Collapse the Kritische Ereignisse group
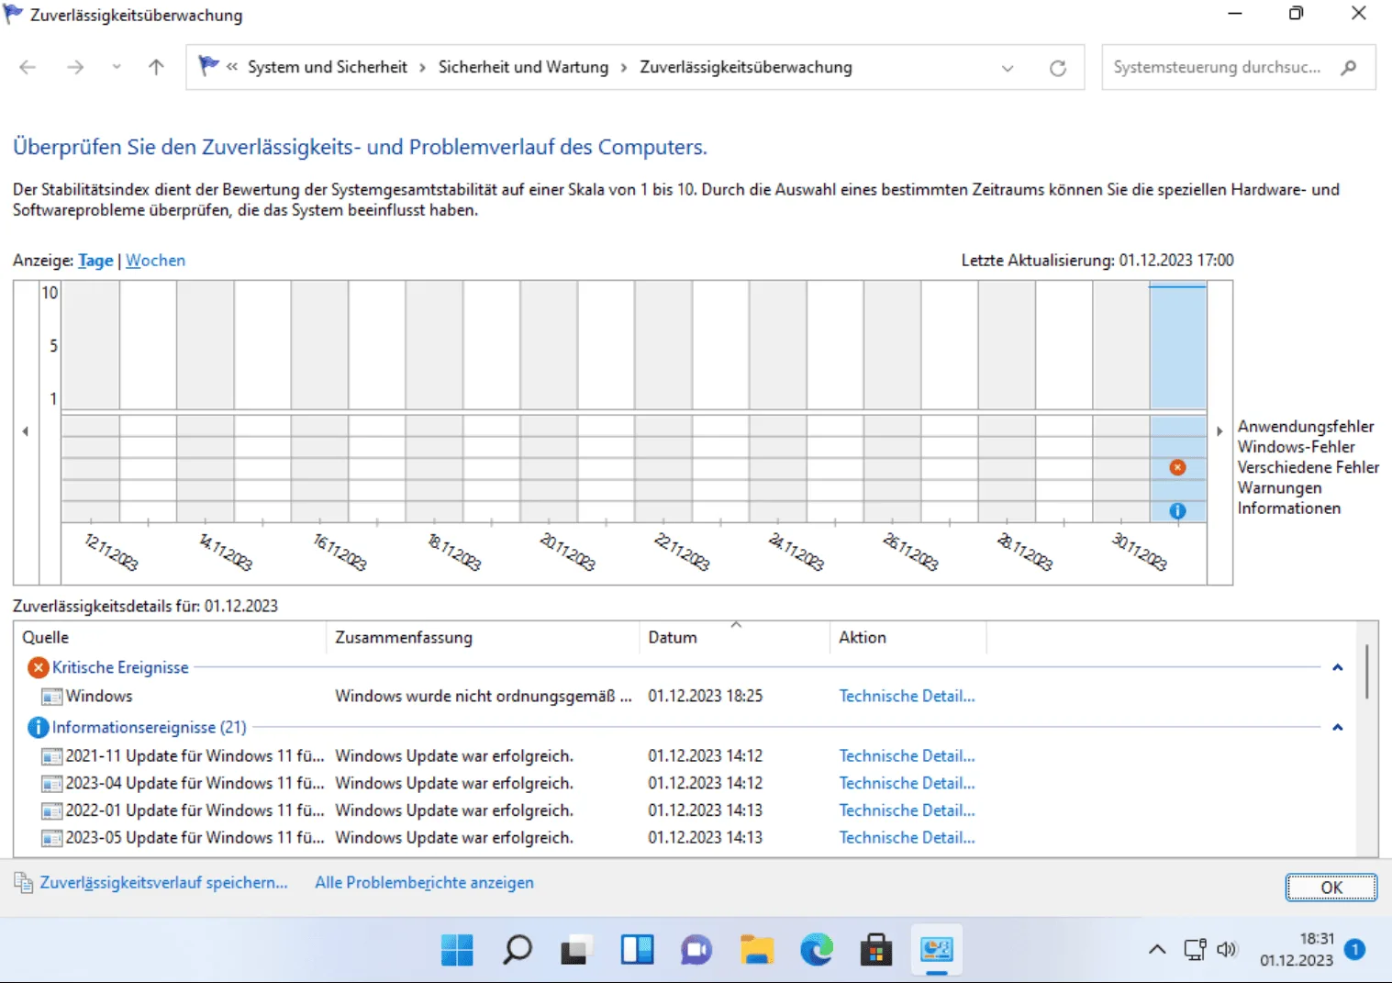1392x983 pixels. (x=1337, y=667)
